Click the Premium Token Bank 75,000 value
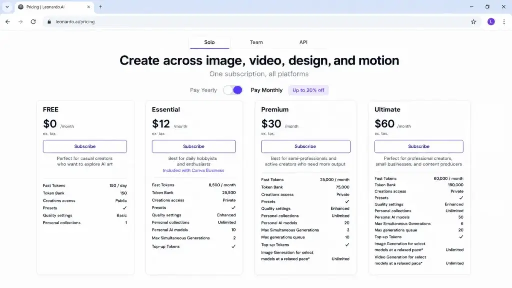This screenshot has height=288, width=512. click(342, 187)
